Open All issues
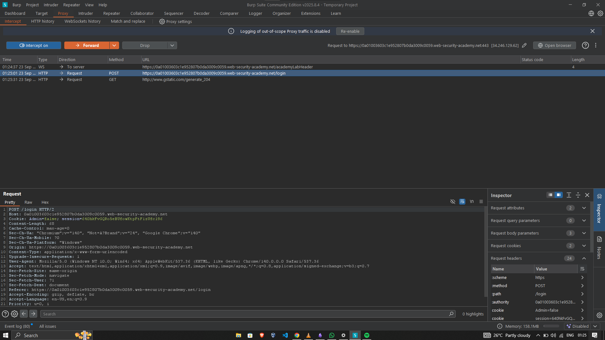This screenshot has width=605, height=340. tap(48, 326)
